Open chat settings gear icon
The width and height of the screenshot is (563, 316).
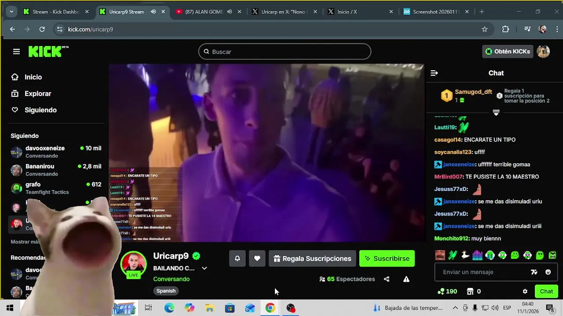coord(525,291)
